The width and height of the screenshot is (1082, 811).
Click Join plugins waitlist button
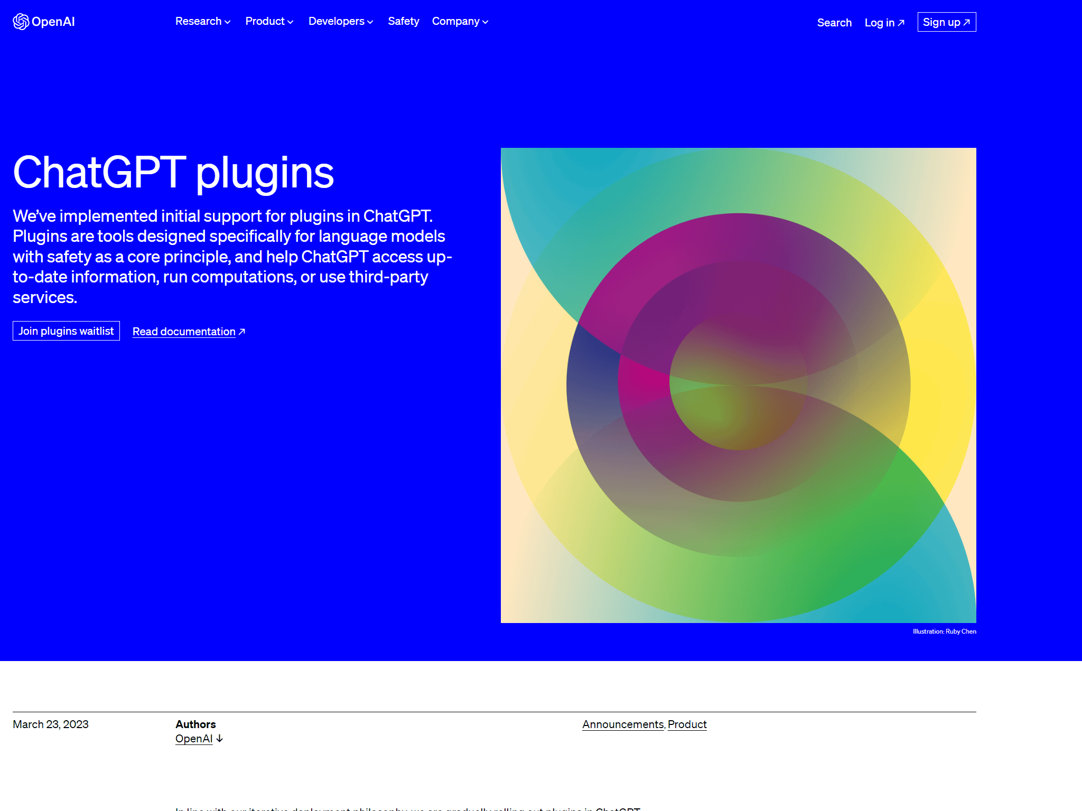tap(66, 331)
